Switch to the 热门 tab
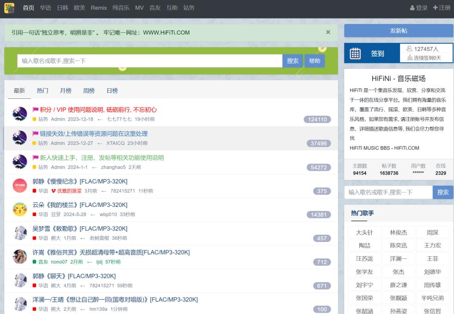This screenshot has width=454, height=314. point(42,91)
